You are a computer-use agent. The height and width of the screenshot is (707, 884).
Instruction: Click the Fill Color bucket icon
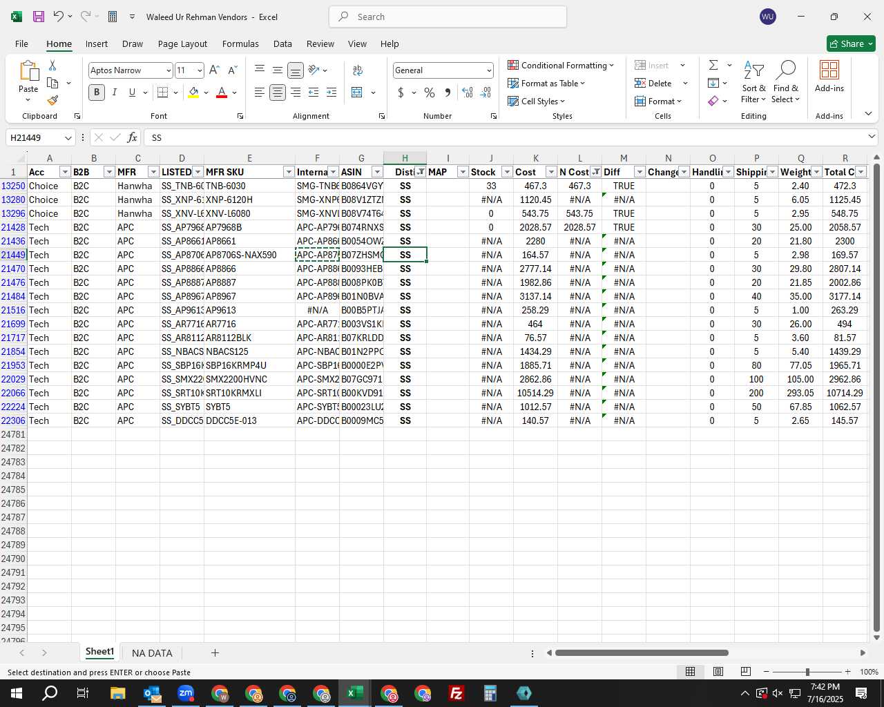coord(193,93)
